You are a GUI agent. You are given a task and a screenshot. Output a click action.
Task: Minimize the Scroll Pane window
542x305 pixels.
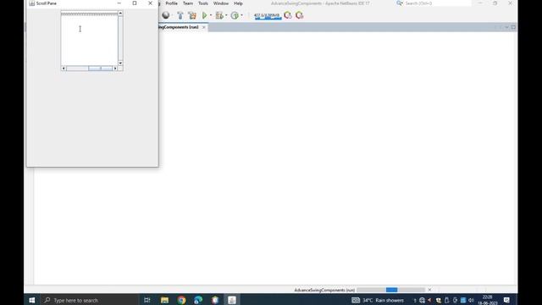click(x=119, y=3)
